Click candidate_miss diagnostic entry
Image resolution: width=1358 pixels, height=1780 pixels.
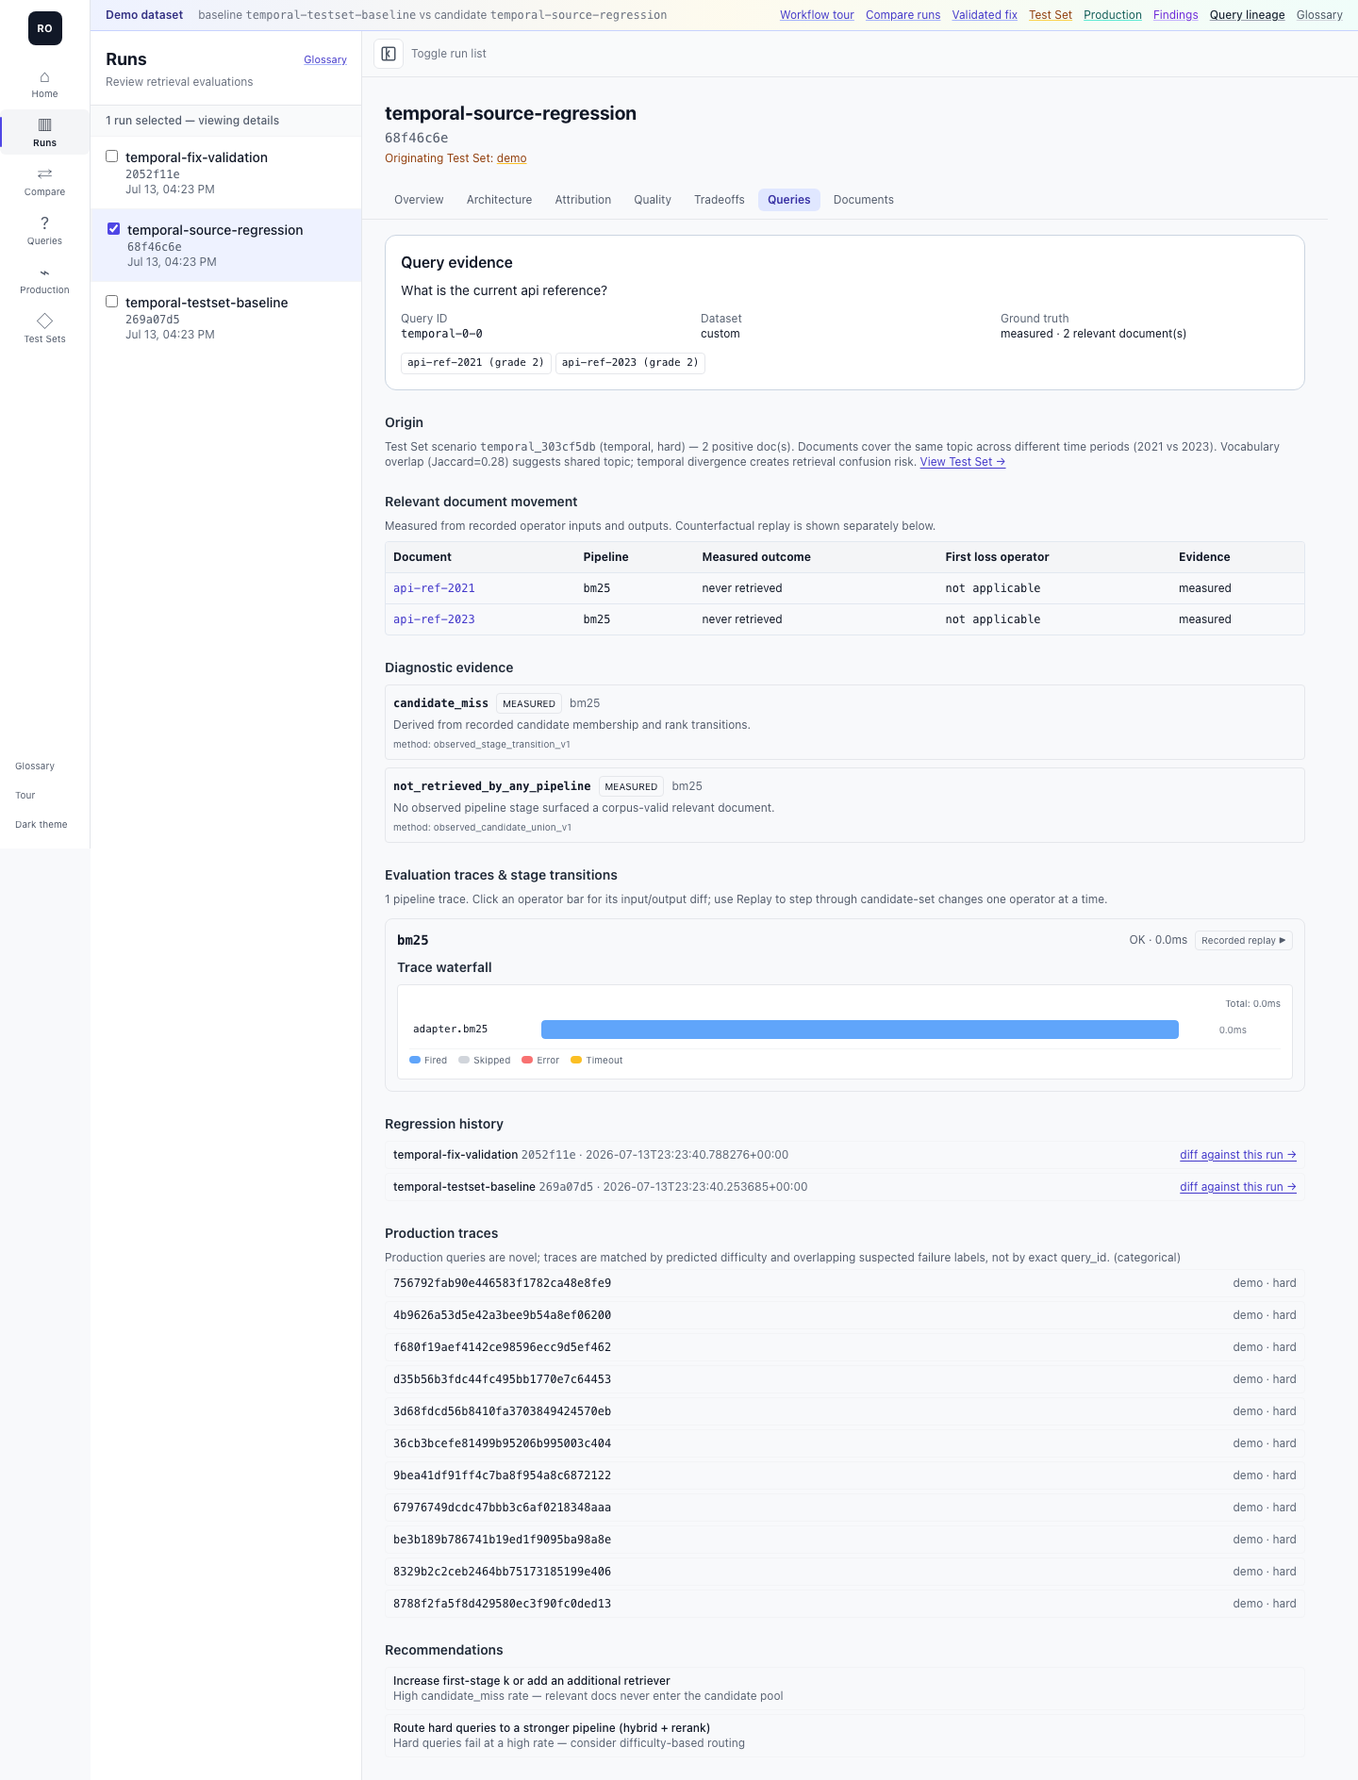click(x=845, y=722)
